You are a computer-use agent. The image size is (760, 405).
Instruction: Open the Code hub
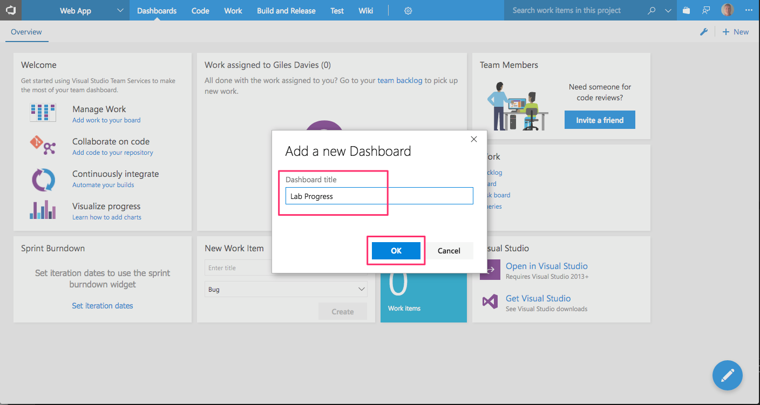coord(200,10)
